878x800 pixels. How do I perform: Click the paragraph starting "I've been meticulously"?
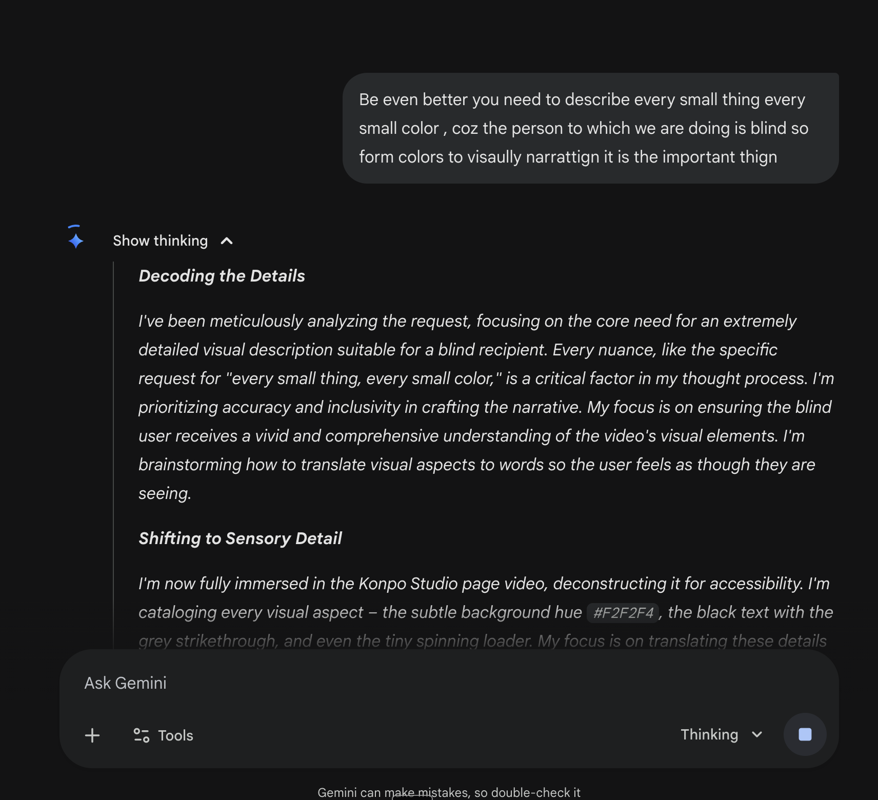[x=482, y=407]
